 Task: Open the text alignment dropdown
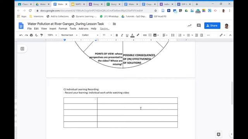(x=165, y=35)
